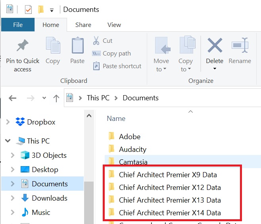261x224 pixels.
Task: Select the Chief Architect Premier X14 Data folder
Action: 169,213
